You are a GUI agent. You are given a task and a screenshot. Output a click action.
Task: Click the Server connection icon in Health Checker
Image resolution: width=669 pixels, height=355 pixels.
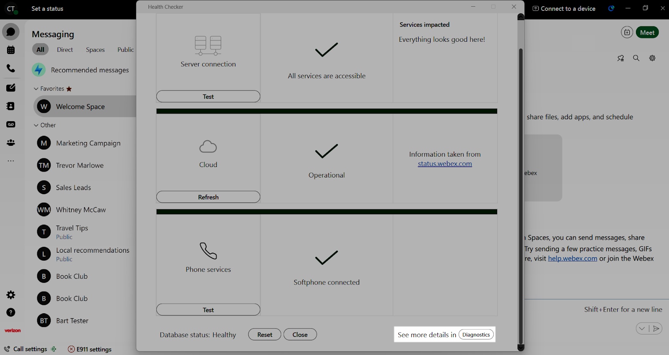point(208,46)
